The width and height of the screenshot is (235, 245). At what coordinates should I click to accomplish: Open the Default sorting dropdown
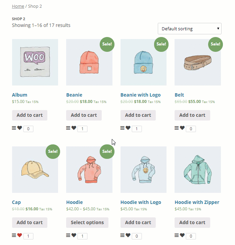pyautogui.click(x=189, y=29)
